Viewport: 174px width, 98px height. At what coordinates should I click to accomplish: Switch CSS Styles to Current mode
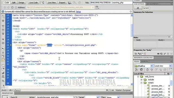point(146,8)
